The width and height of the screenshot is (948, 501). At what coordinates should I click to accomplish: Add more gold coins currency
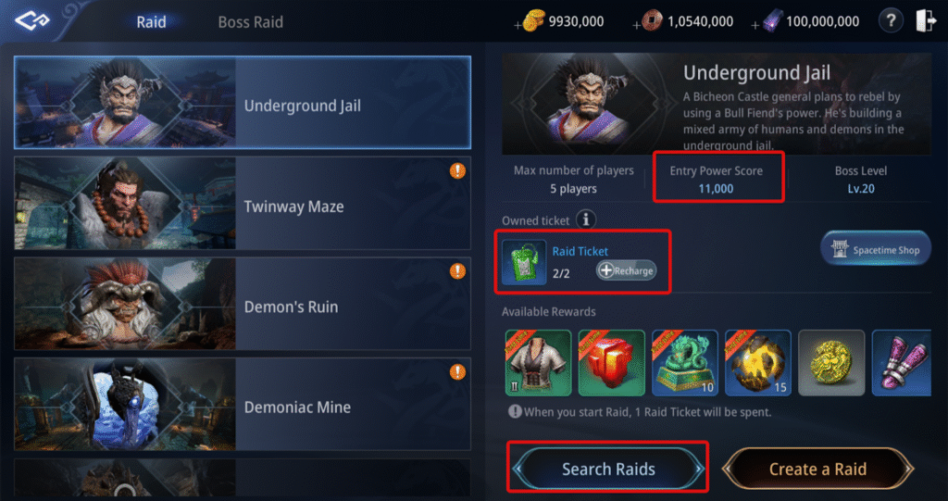[x=518, y=26]
